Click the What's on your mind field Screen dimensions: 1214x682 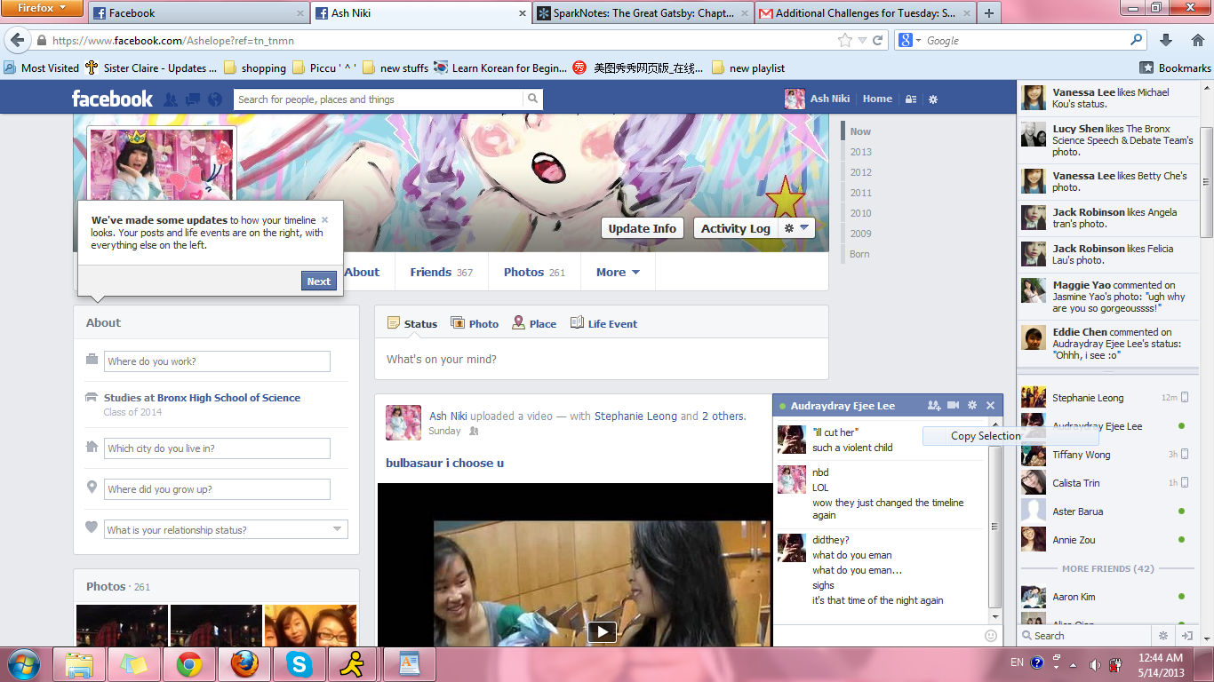tap(601, 360)
